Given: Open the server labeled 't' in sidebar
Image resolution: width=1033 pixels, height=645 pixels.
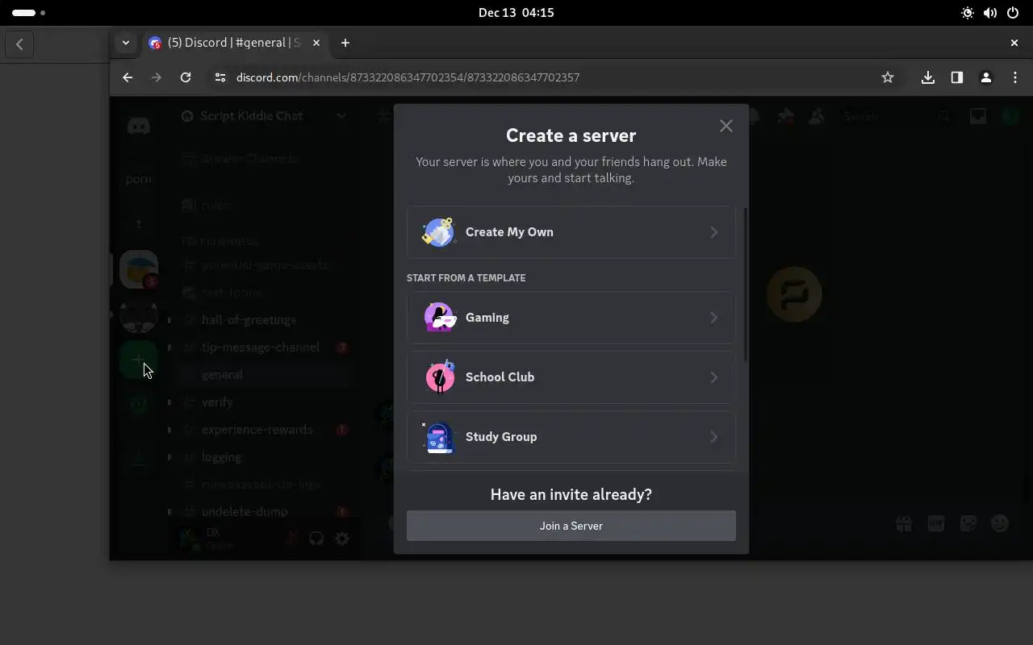Looking at the screenshot, I should pyautogui.click(x=139, y=224).
